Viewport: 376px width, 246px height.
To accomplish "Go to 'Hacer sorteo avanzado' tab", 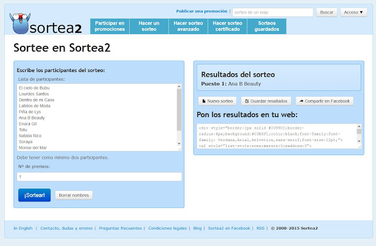I will click(x=188, y=26).
